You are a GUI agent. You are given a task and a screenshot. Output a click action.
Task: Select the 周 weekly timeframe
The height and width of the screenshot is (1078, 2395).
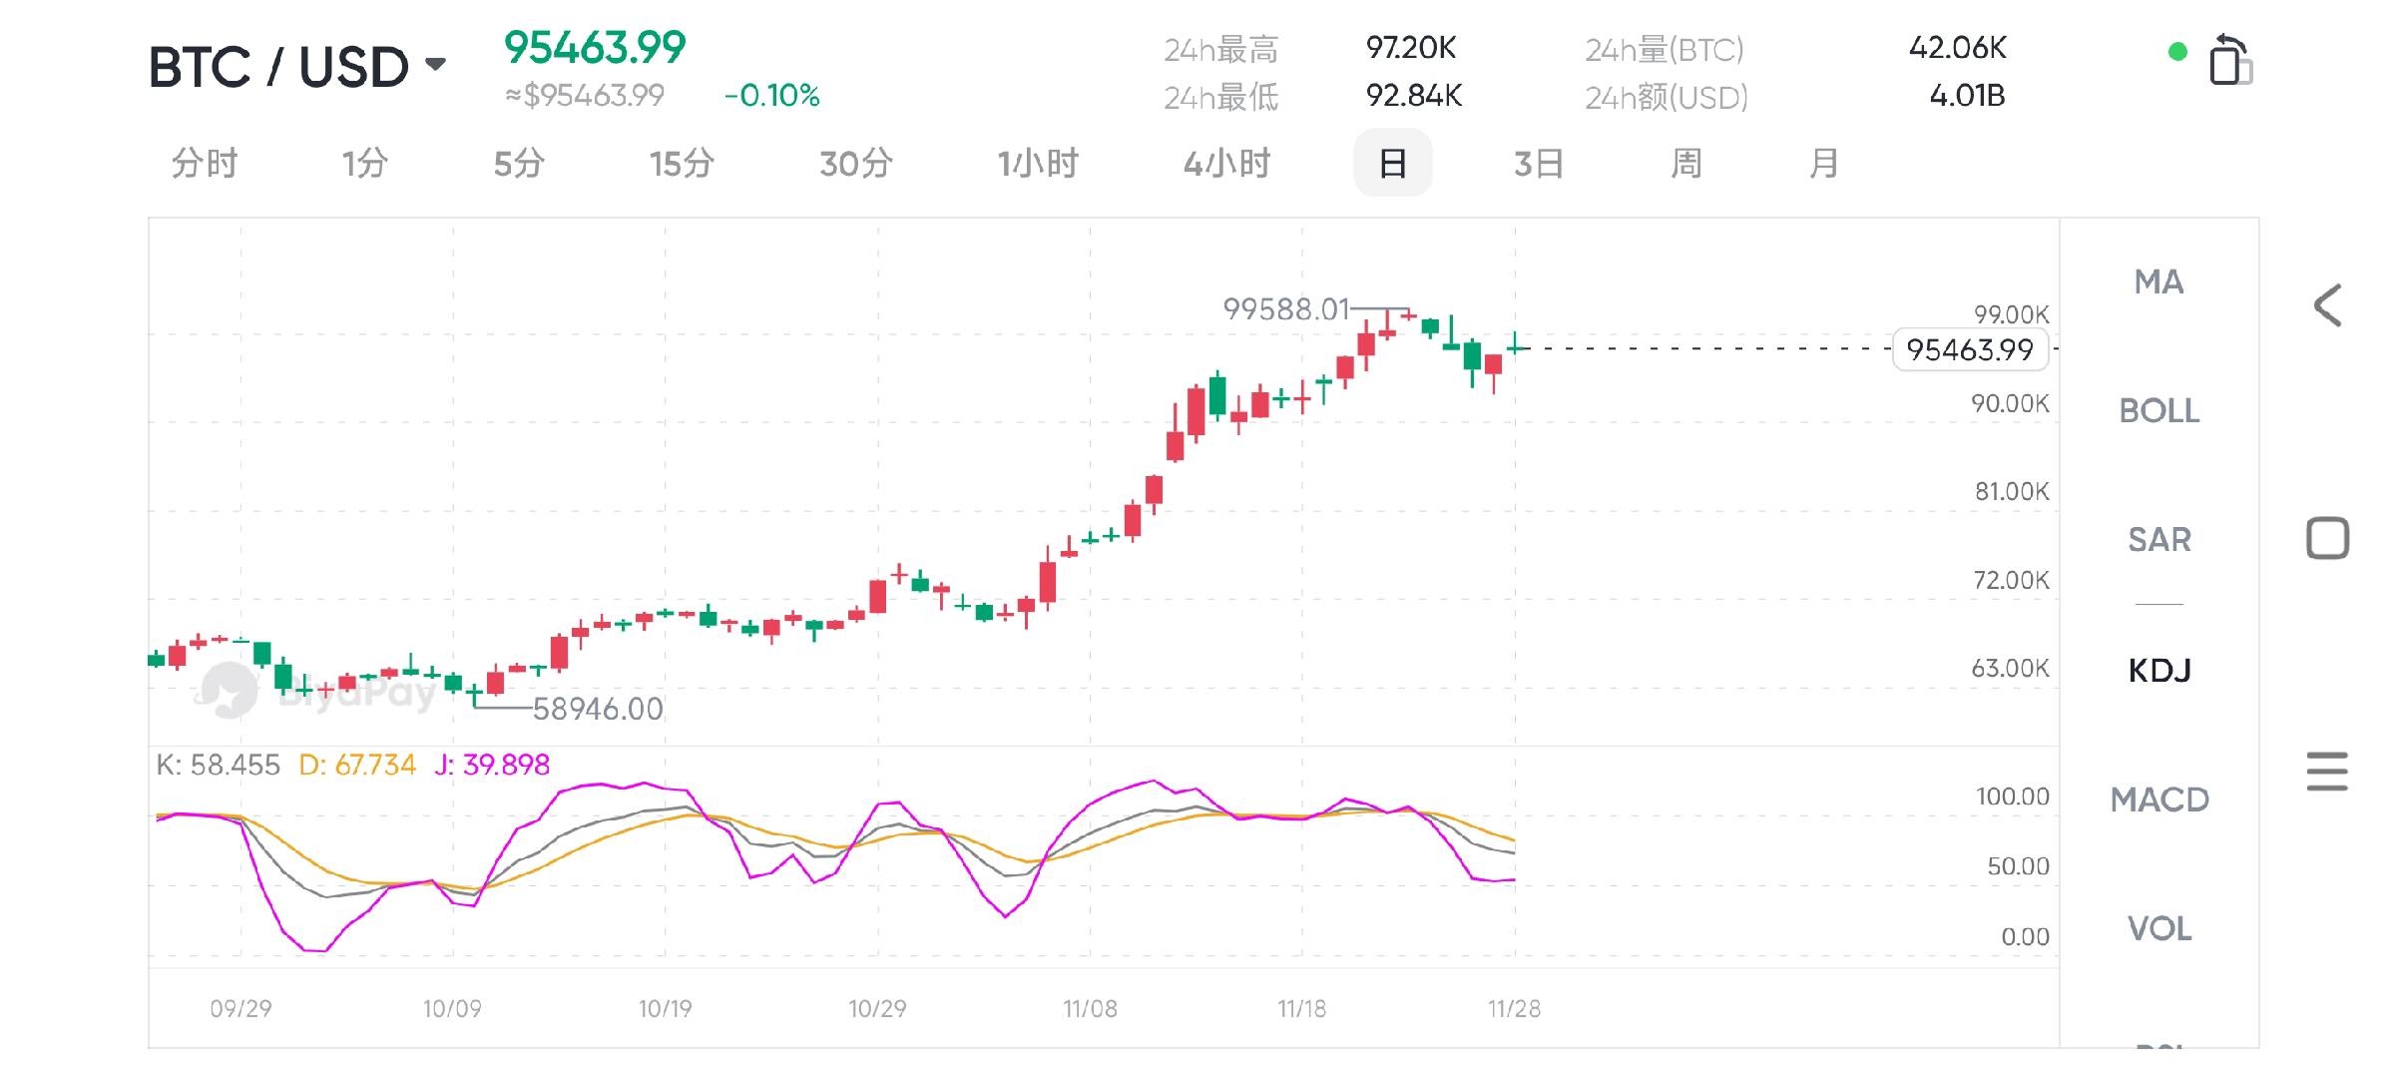[x=1685, y=163]
